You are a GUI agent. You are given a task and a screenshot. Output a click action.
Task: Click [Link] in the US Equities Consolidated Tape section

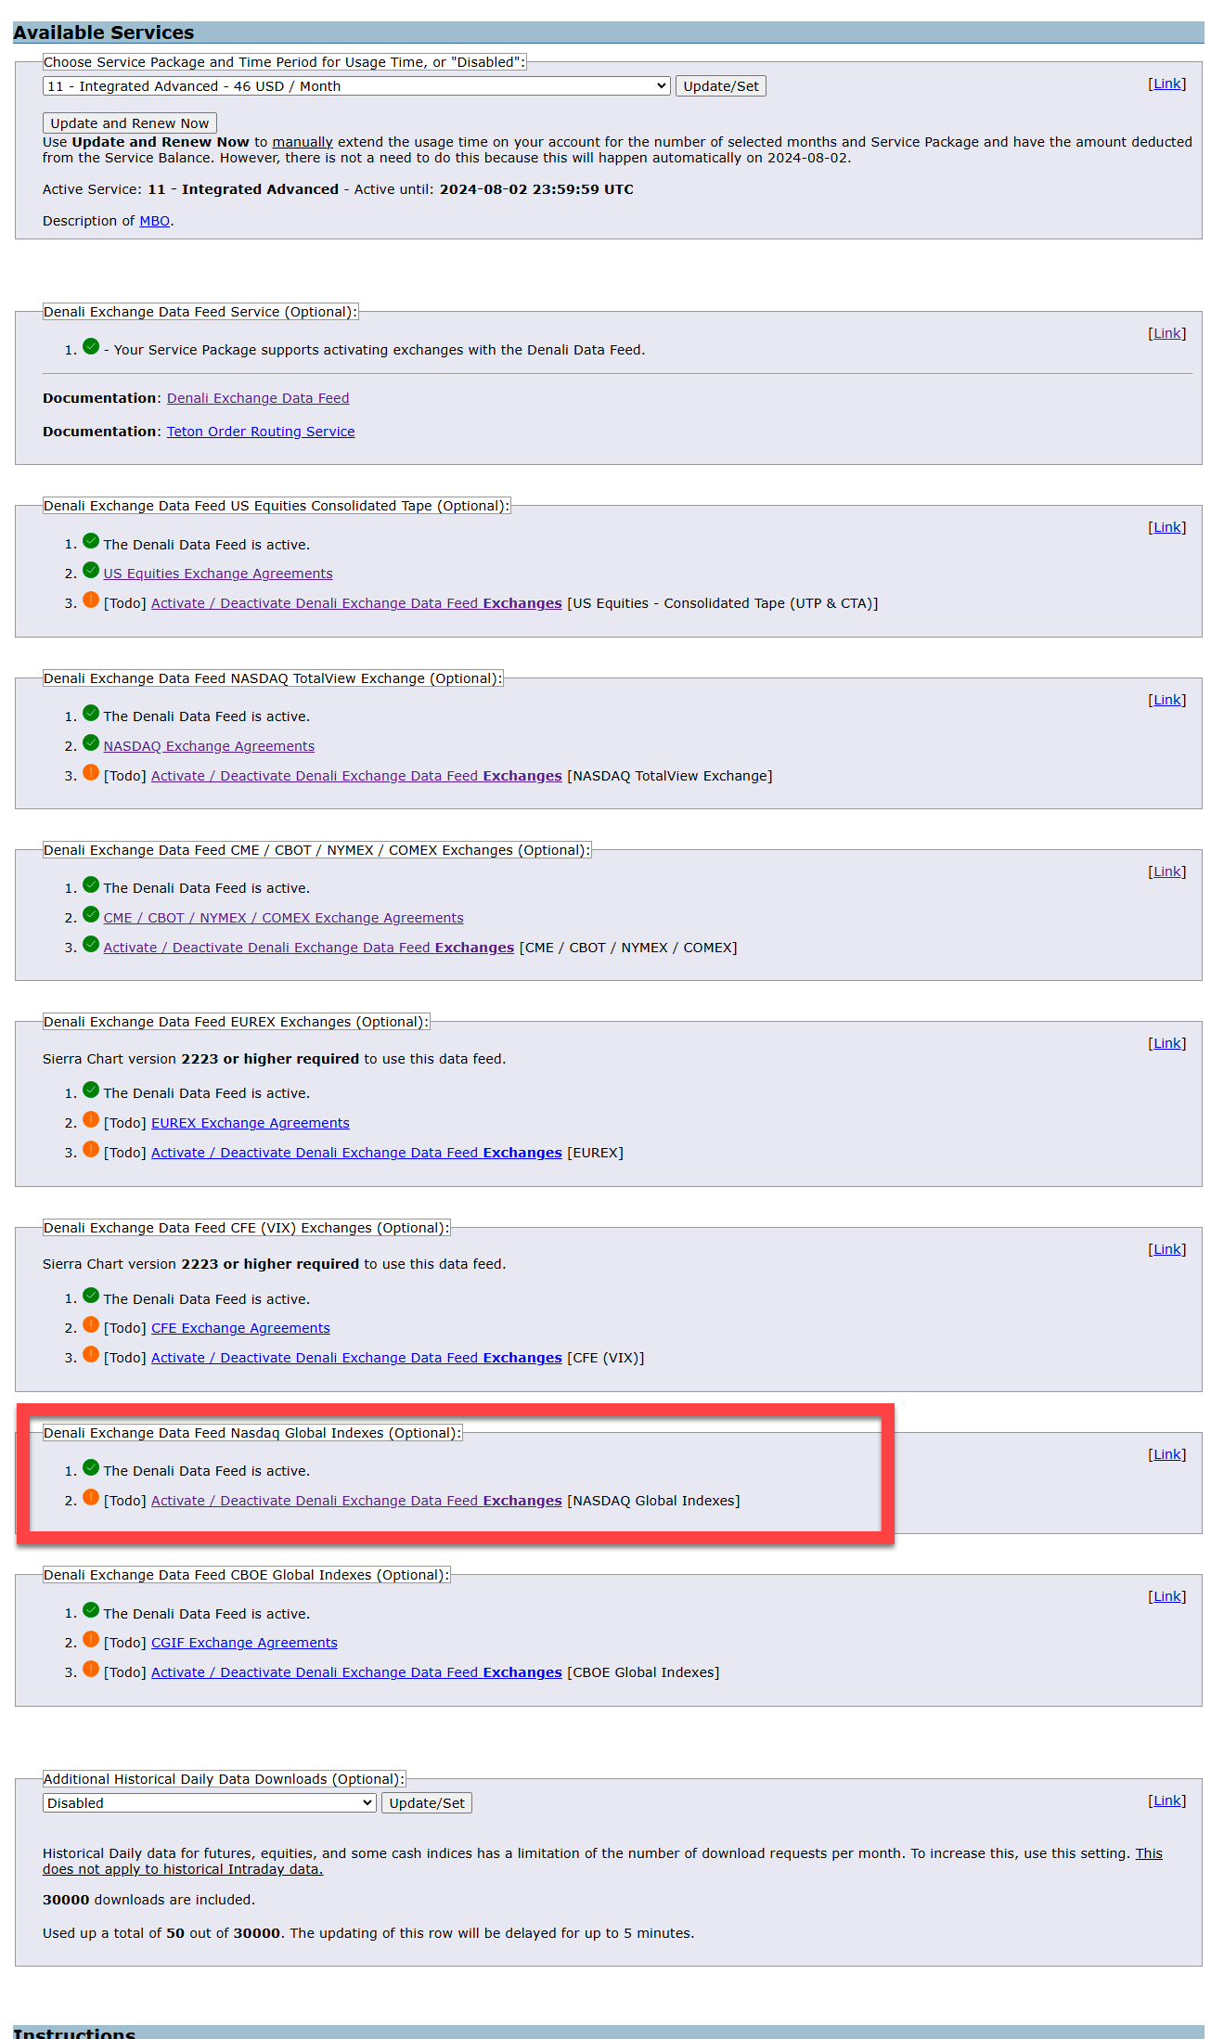pyautogui.click(x=1166, y=528)
